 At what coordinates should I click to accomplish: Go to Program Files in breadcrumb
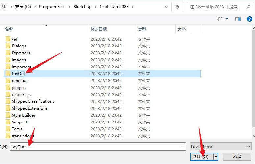[52, 7]
